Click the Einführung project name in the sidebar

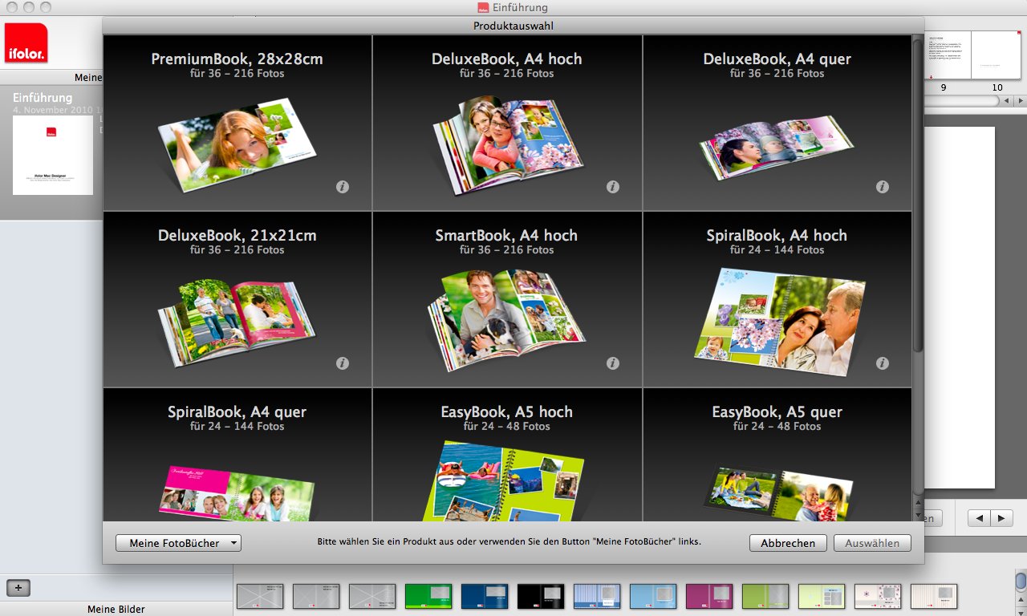pos(43,97)
